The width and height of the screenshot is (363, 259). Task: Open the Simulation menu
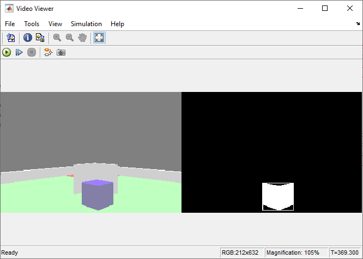(x=86, y=24)
